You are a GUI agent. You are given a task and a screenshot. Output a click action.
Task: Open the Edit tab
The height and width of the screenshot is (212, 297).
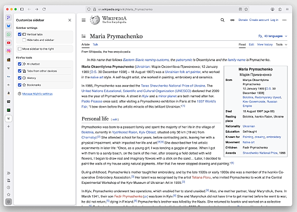point(251,44)
